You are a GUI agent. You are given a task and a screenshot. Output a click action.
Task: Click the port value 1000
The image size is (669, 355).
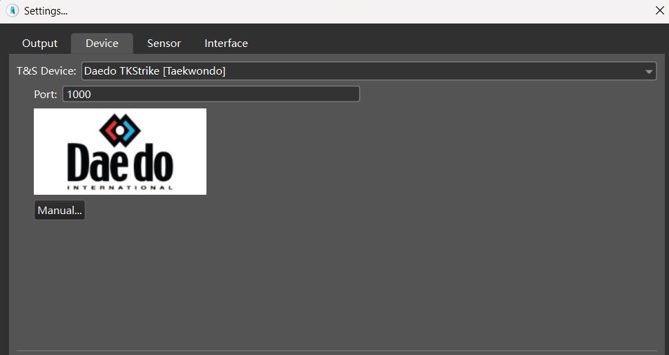pyautogui.click(x=79, y=94)
